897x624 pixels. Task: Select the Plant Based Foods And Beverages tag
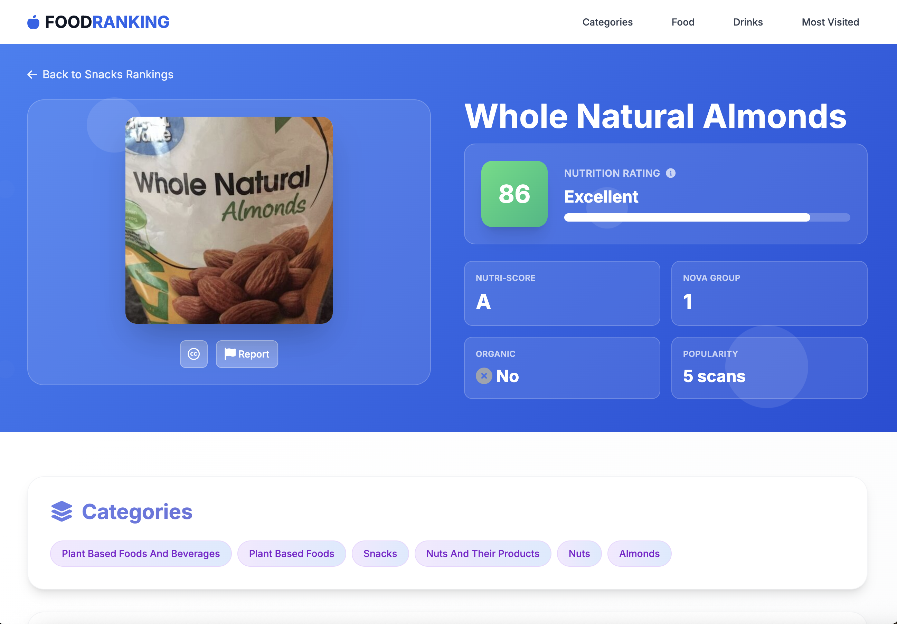point(141,553)
